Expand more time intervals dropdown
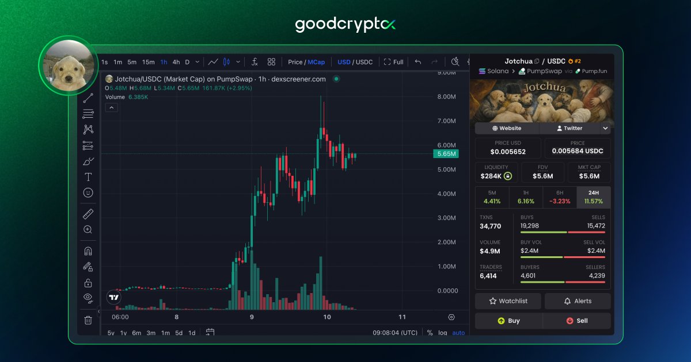691x362 pixels. [198, 62]
